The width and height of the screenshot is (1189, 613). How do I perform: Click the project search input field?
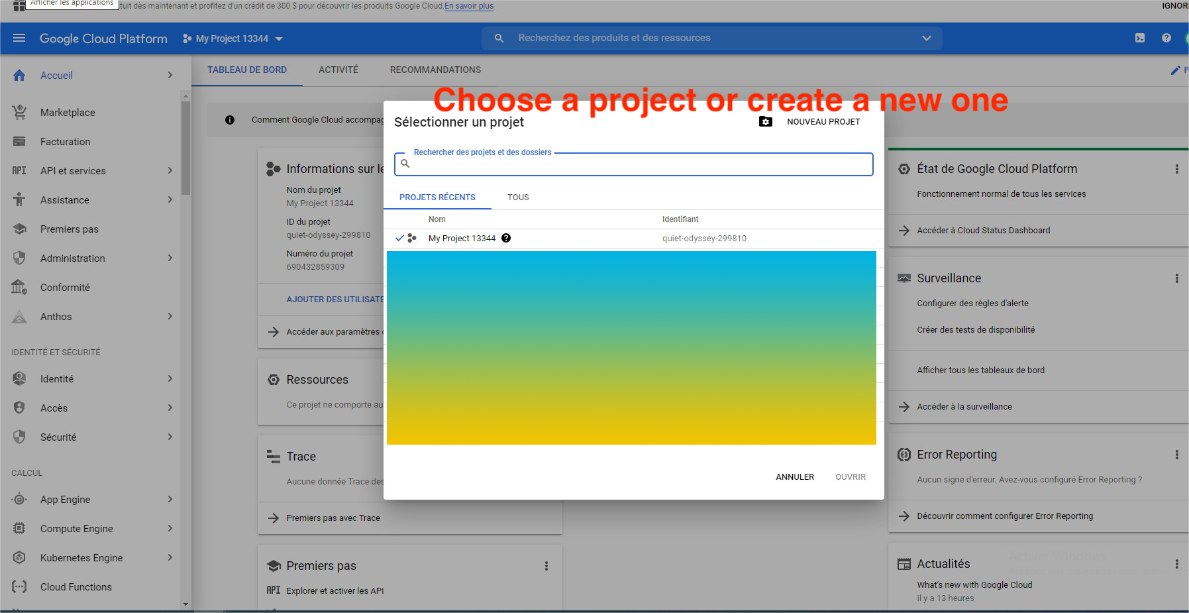click(x=634, y=164)
